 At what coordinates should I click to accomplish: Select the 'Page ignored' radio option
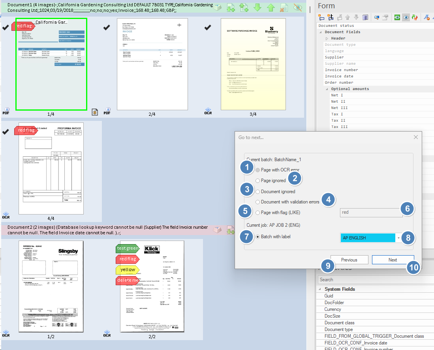point(258,181)
